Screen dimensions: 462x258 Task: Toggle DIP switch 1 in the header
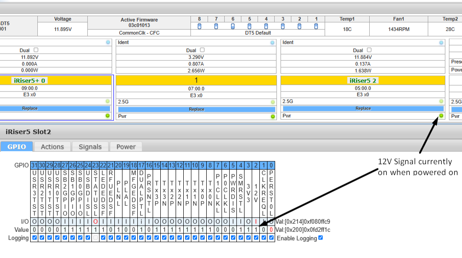pos(316,26)
